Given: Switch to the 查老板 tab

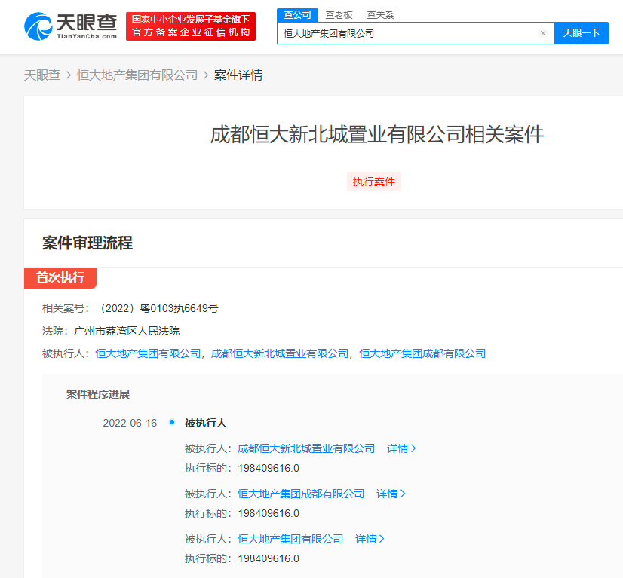Looking at the screenshot, I should pos(339,15).
